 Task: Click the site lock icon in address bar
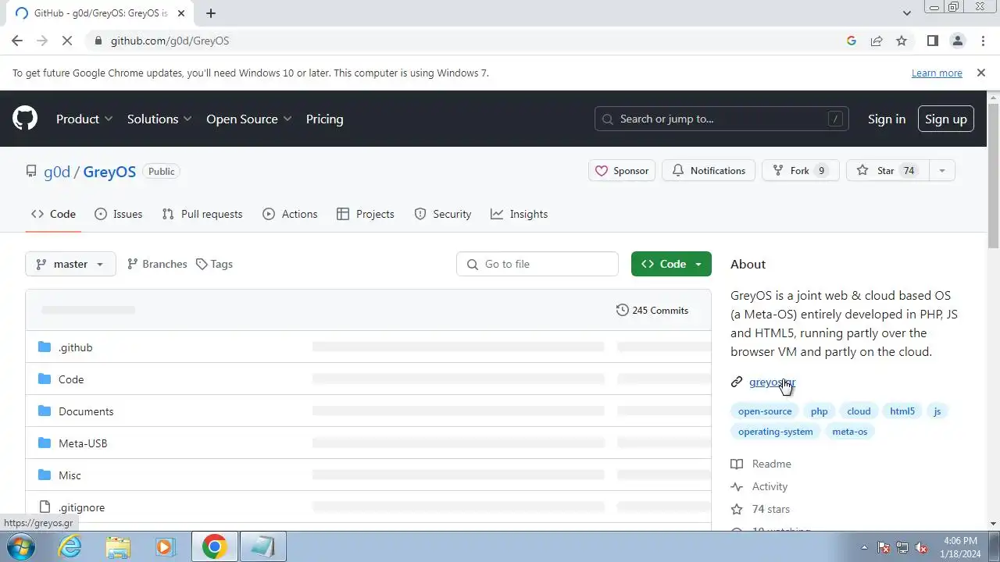(98, 41)
